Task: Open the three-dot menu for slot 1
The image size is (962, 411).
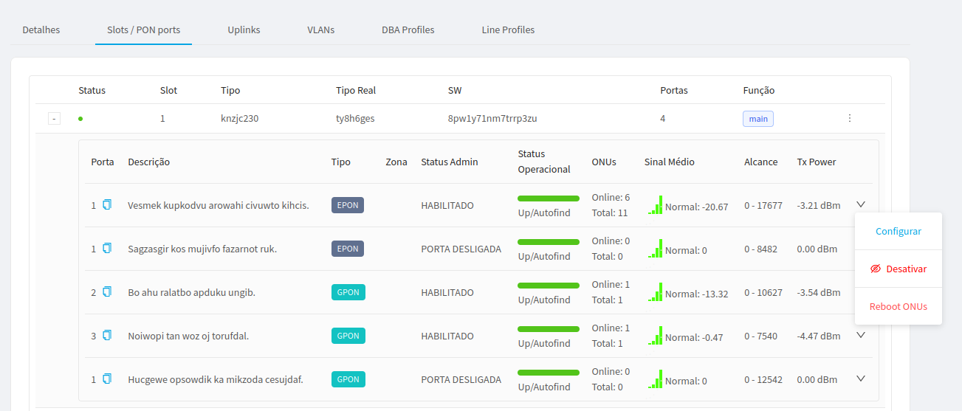Action: click(x=850, y=118)
